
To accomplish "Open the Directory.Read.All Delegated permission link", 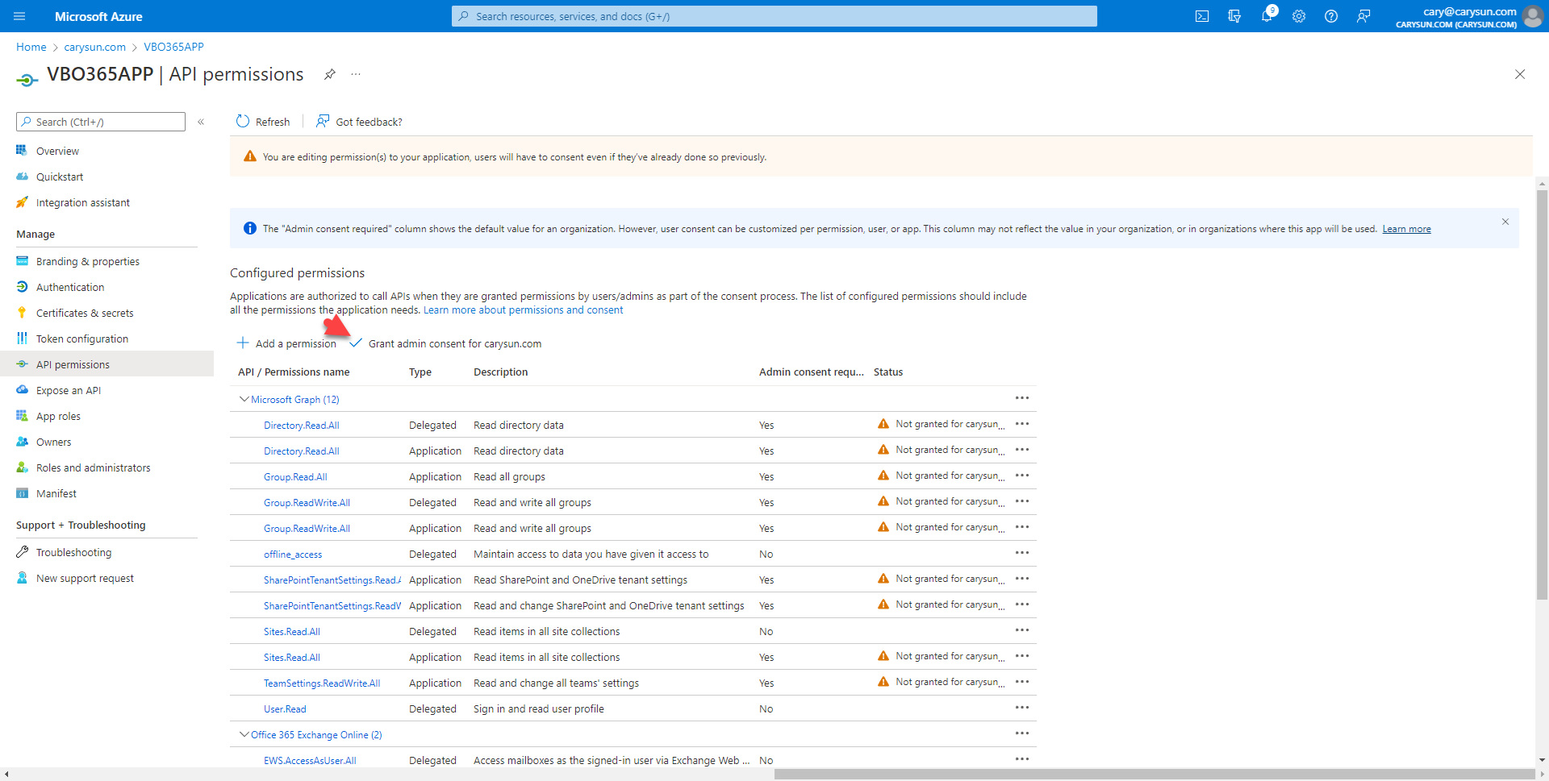I will [301, 425].
